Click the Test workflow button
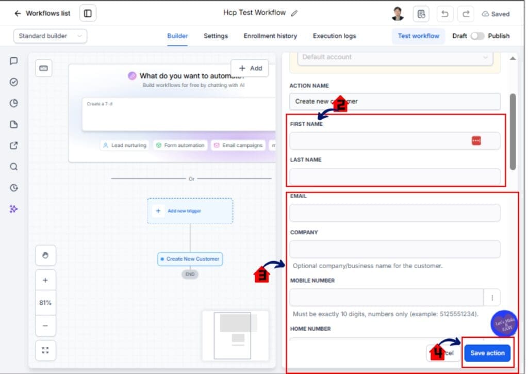528x374 pixels. click(x=418, y=36)
